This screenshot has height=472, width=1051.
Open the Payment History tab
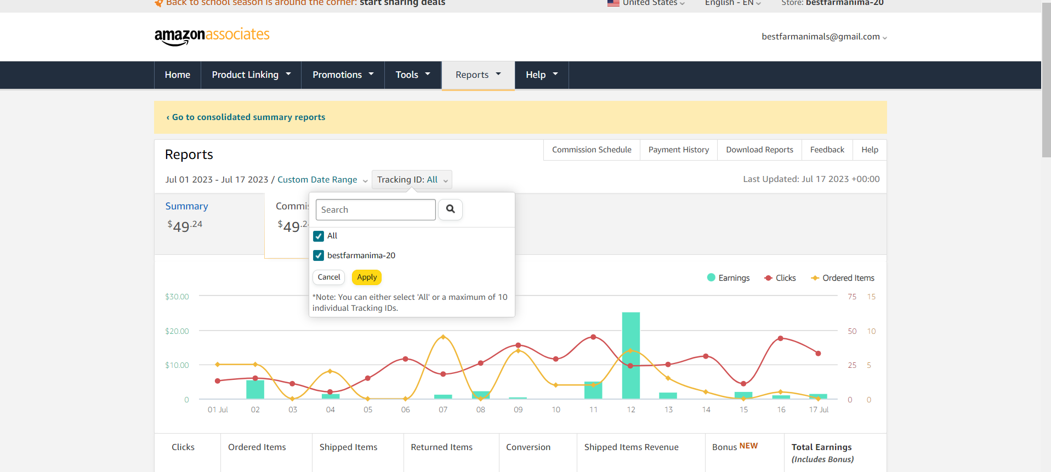click(679, 150)
